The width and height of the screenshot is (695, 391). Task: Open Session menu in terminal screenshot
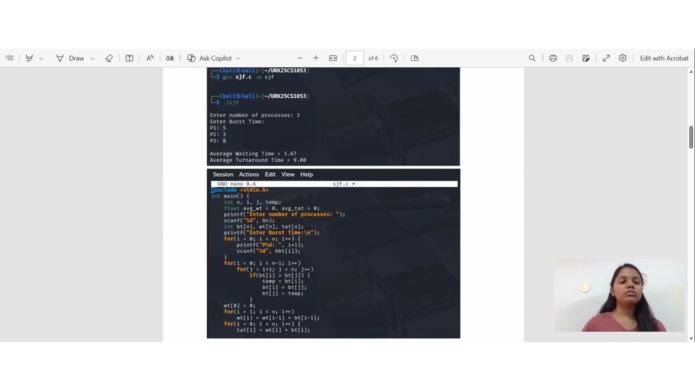(223, 174)
